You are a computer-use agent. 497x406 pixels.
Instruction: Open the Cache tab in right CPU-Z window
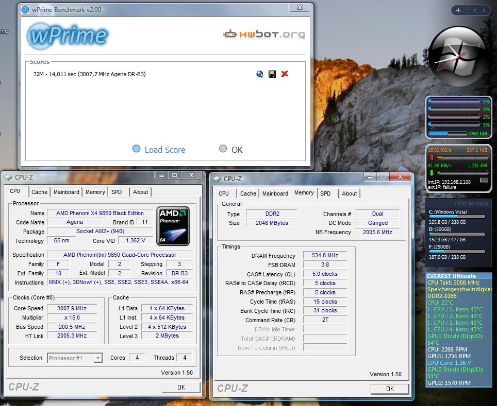tap(248, 193)
